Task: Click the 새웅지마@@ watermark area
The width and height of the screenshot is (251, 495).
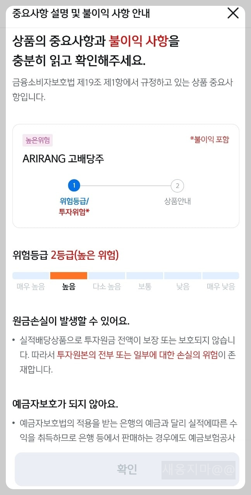Action: coord(199,469)
